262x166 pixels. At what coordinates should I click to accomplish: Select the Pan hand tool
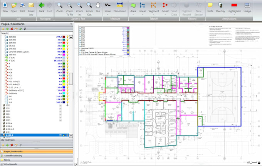click(x=98, y=8)
